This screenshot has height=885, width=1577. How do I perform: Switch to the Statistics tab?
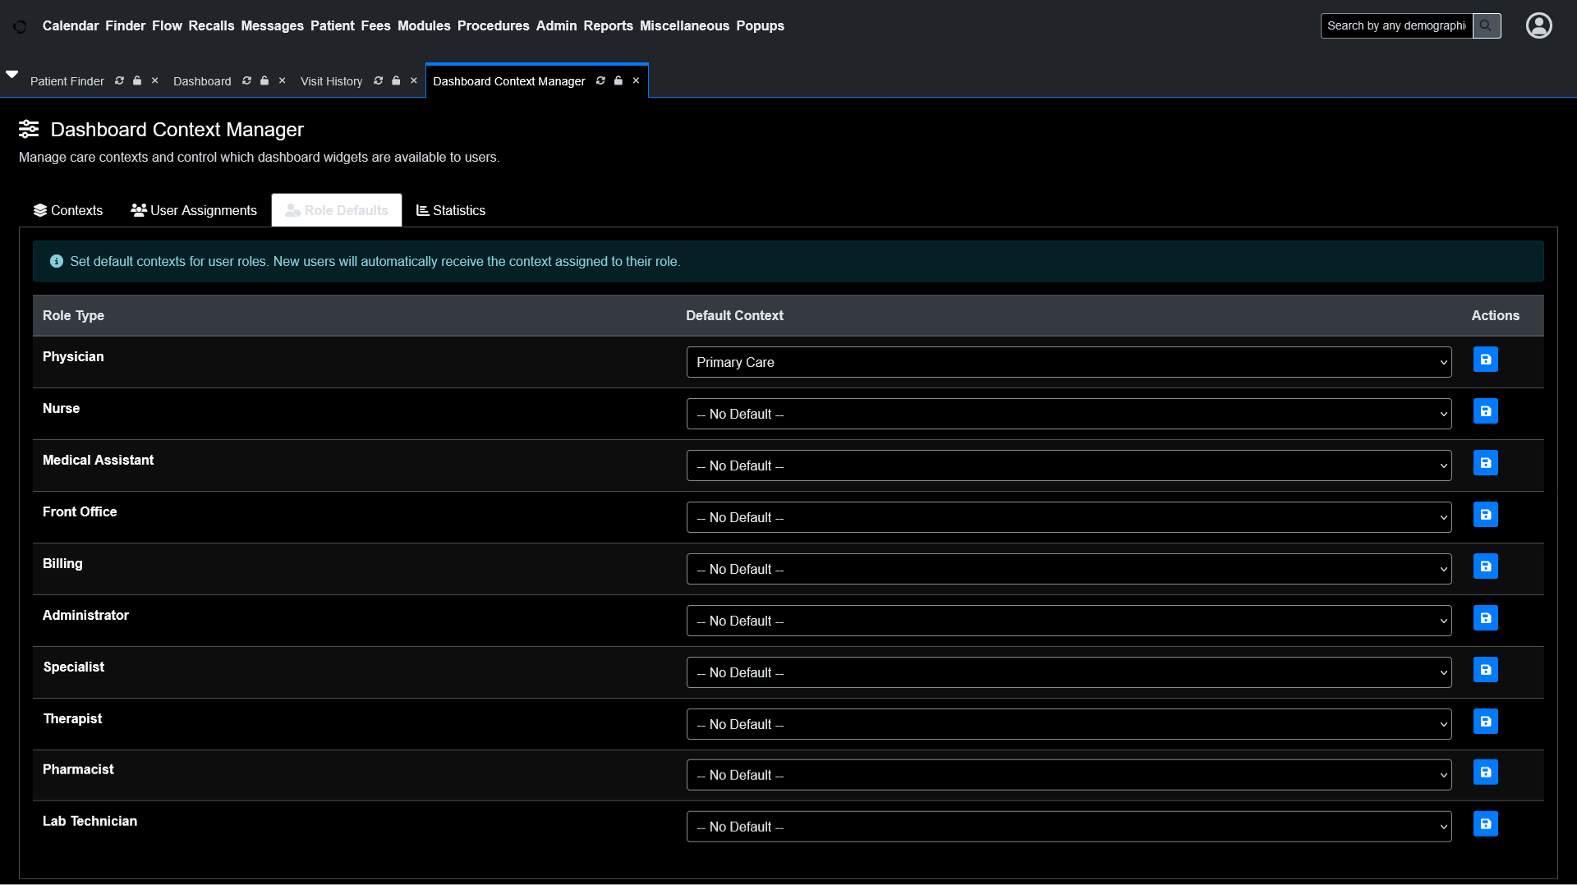tap(451, 210)
